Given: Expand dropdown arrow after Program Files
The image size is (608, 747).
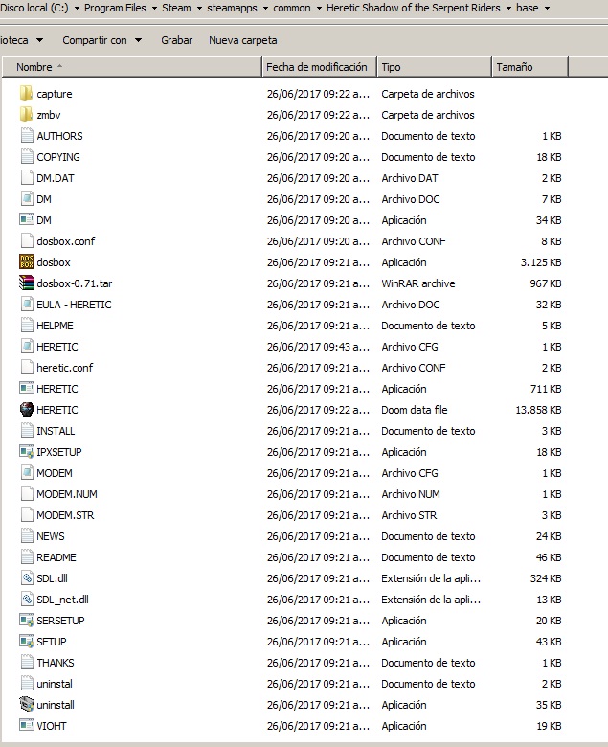Looking at the screenshot, I should 154,8.
